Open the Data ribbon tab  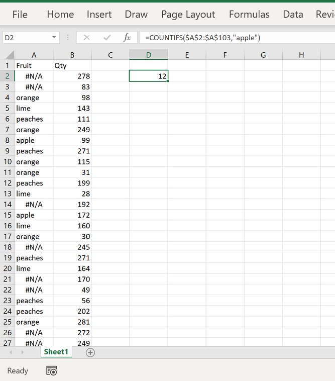tap(293, 15)
